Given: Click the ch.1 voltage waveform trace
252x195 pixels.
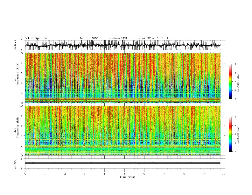Looking at the screenshot, I should click(122, 45).
